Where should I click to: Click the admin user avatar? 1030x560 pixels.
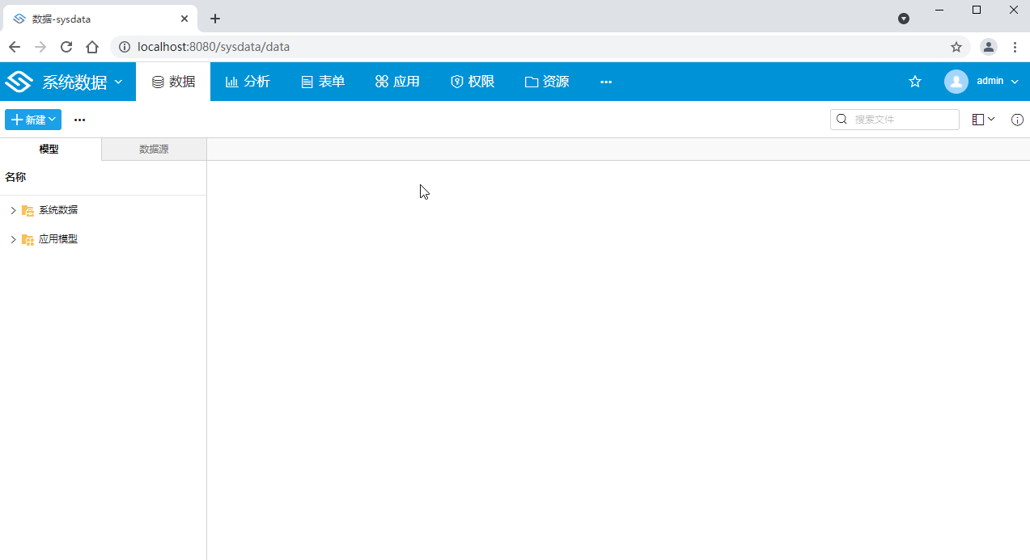(x=956, y=82)
